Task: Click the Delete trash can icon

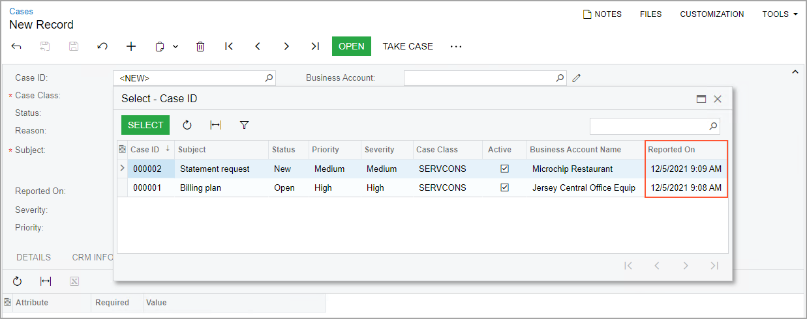Action: tap(200, 46)
